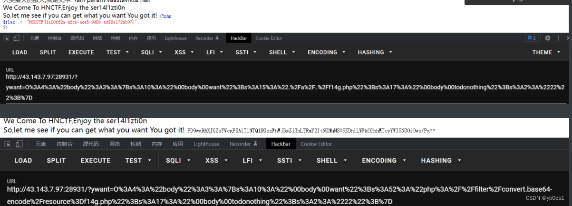Open Cookie Editor tab in lower DevTools

(x=317, y=144)
